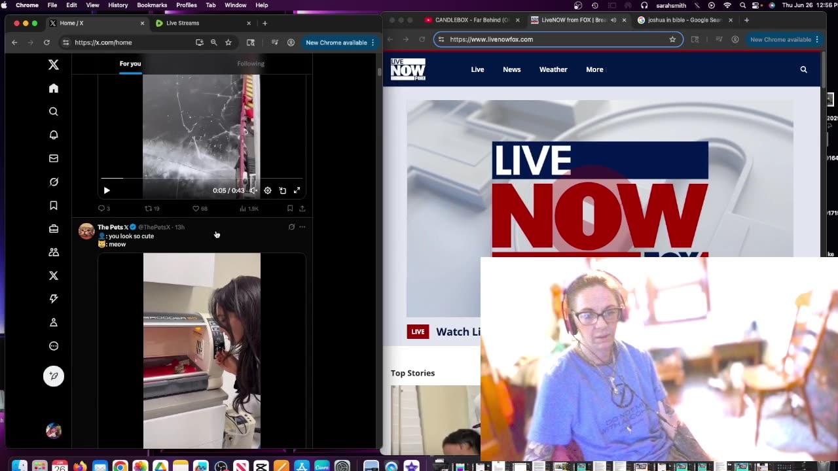Open Bookmarks in the X sidebar

(x=54, y=205)
